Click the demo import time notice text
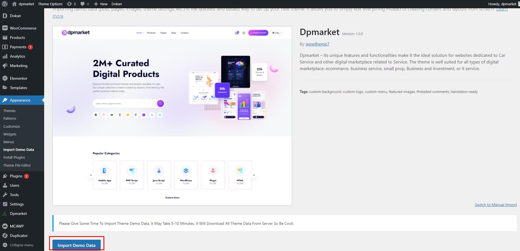 [x=177, y=223]
